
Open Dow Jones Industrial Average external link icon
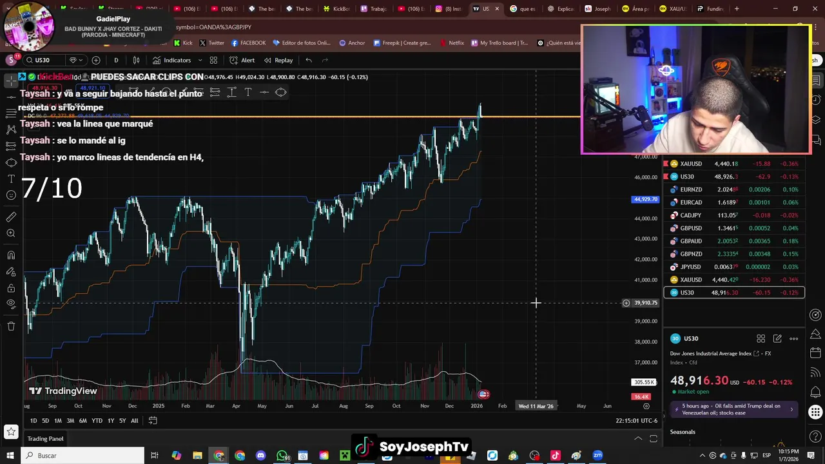[756, 354]
